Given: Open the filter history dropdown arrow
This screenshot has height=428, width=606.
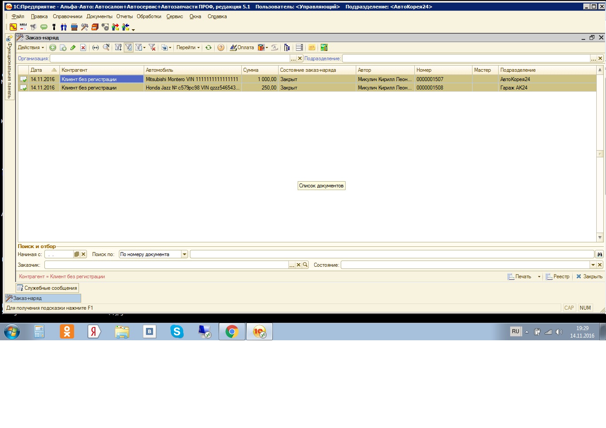Looking at the screenshot, I should pos(144,47).
